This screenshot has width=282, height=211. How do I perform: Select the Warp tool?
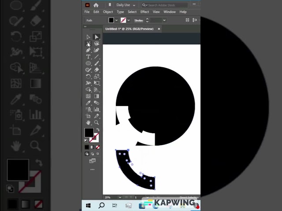coord(88,83)
